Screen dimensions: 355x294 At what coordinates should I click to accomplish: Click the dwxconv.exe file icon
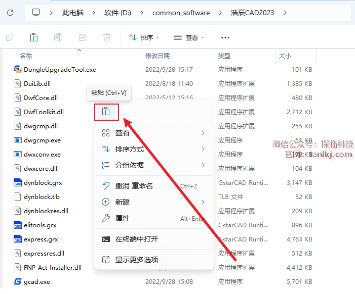18,154
